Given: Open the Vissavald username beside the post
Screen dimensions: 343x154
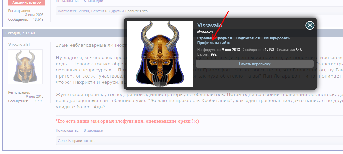Looking at the screenshot, I should [x=19, y=45].
